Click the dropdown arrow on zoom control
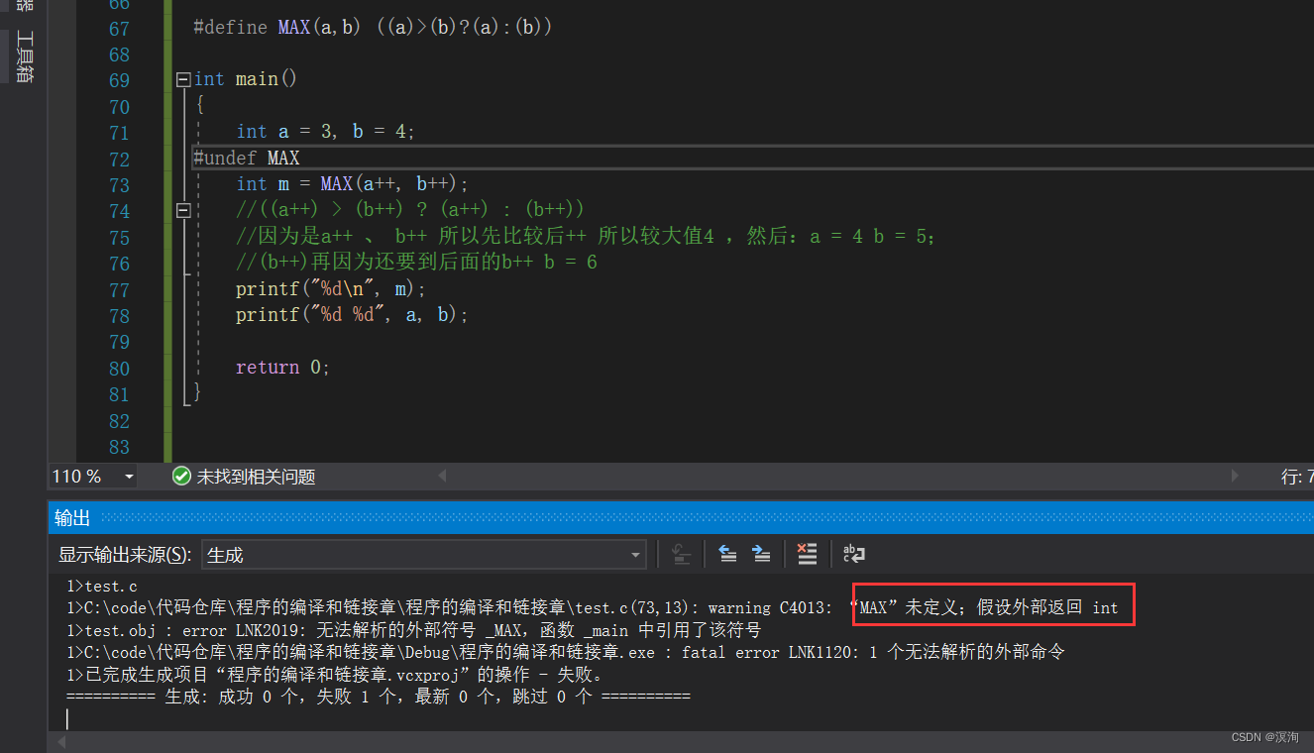The image size is (1314, 753). [129, 476]
